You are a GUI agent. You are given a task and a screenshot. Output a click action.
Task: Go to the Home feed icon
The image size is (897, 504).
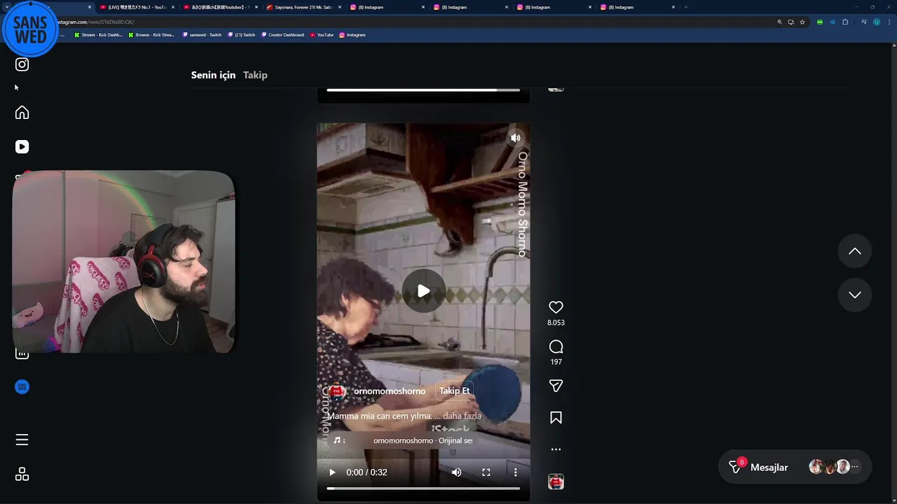pos(22,113)
